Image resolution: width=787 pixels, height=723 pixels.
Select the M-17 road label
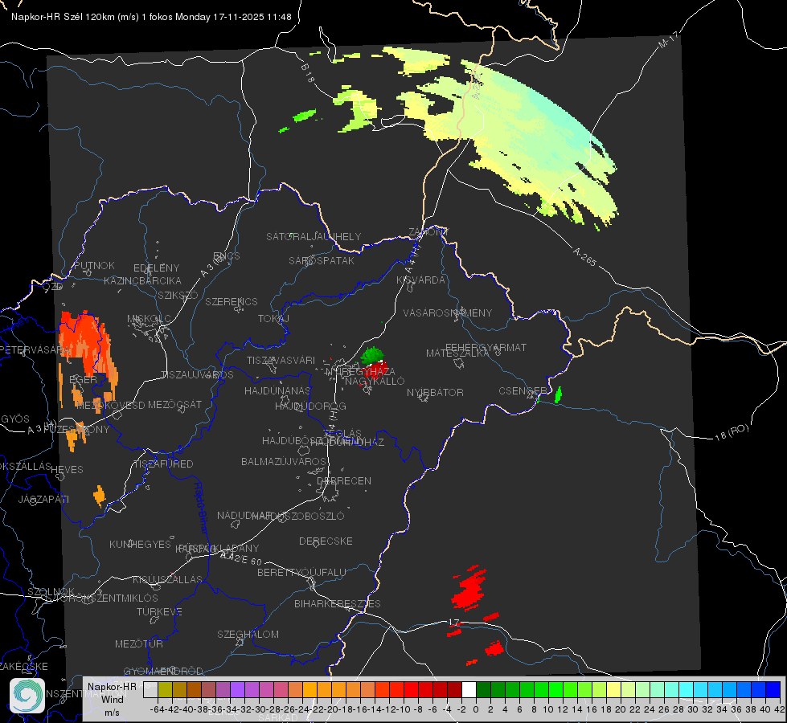click(669, 39)
